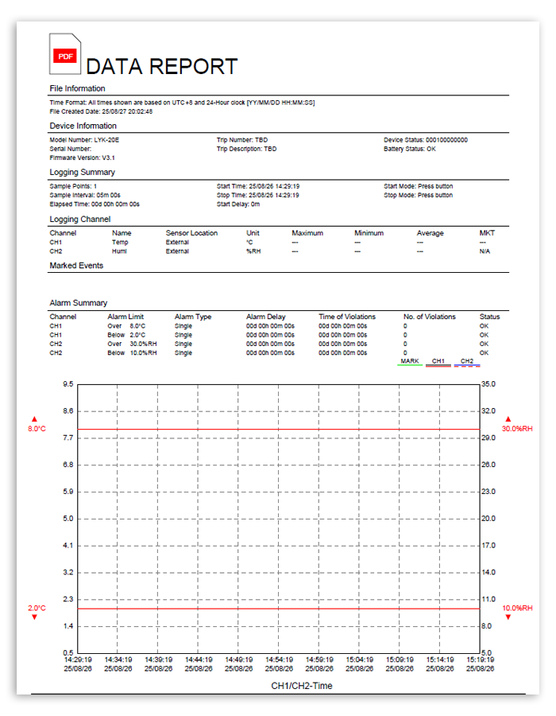
Task: Click the Logging Summary section heading
Action: (82, 172)
